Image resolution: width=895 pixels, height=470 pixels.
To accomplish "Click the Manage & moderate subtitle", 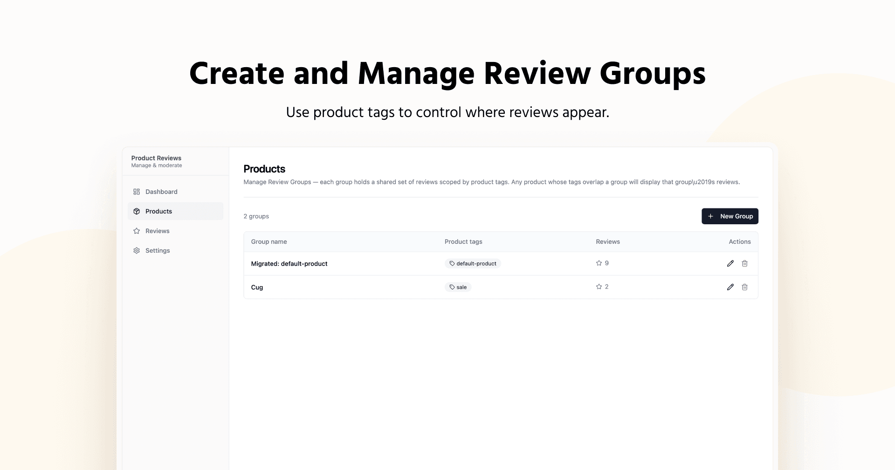I will [157, 166].
